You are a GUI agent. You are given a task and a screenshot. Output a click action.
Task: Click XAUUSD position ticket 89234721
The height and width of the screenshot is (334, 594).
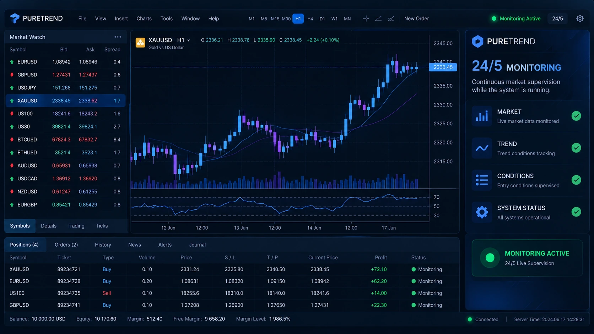(x=69, y=269)
